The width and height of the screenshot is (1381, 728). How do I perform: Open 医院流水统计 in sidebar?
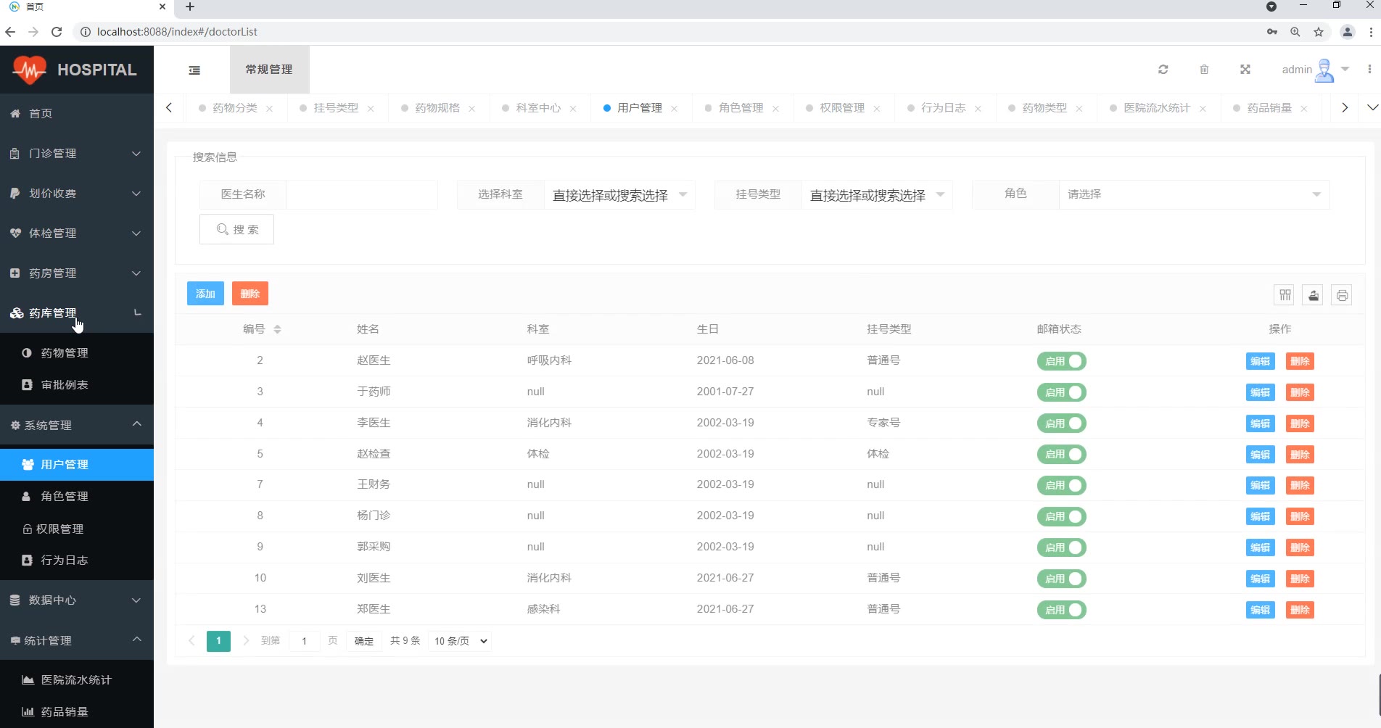[x=77, y=680]
